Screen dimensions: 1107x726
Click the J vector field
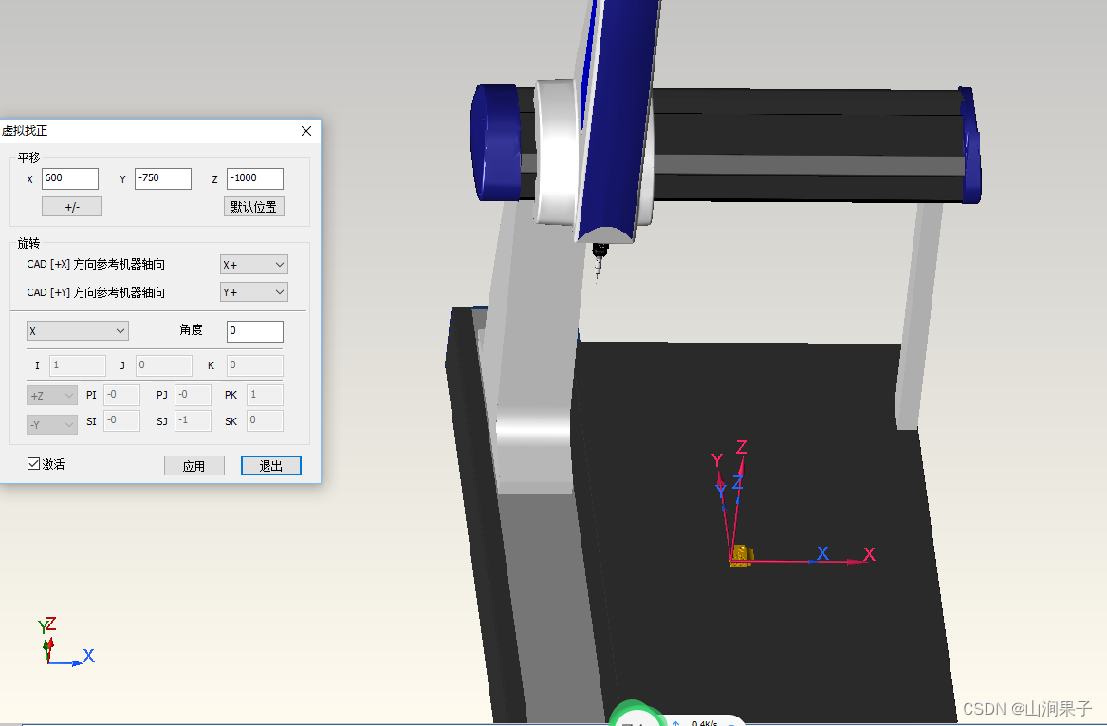[x=164, y=365]
